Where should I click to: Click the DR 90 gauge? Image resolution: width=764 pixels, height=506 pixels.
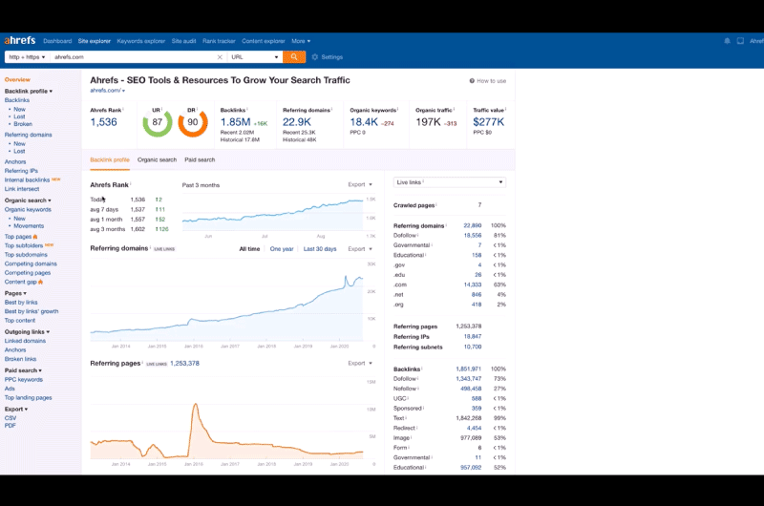[x=193, y=122]
